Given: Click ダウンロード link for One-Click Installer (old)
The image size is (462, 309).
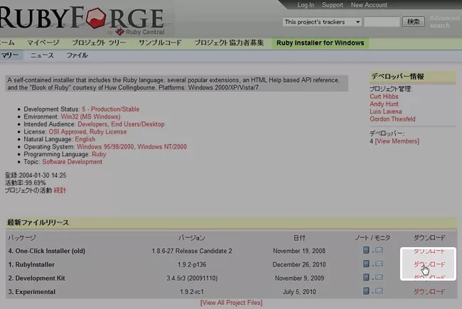Looking at the screenshot, I should pyautogui.click(x=429, y=251).
